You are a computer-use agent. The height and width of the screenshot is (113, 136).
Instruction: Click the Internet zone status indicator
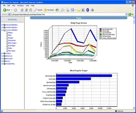pos(119,111)
